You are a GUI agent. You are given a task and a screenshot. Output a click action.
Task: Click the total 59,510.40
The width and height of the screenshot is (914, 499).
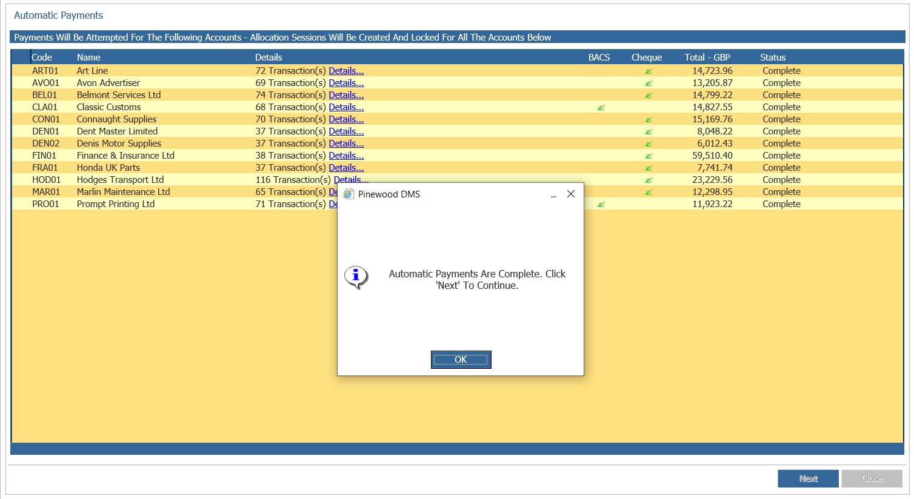(x=712, y=156)
